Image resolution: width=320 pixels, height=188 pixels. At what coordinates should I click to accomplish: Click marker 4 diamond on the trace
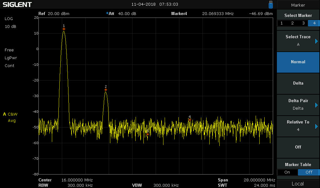coord(190,120)
